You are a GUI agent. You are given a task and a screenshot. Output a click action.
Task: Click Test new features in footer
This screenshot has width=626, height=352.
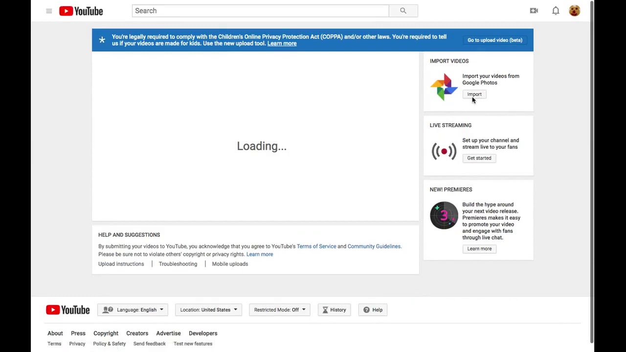coord(193,344)
